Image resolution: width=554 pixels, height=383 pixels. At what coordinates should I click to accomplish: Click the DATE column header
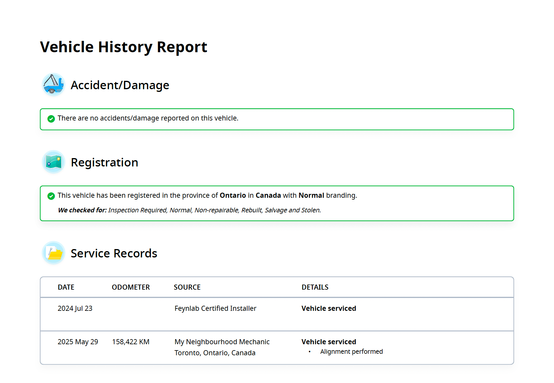coord(66,287)
